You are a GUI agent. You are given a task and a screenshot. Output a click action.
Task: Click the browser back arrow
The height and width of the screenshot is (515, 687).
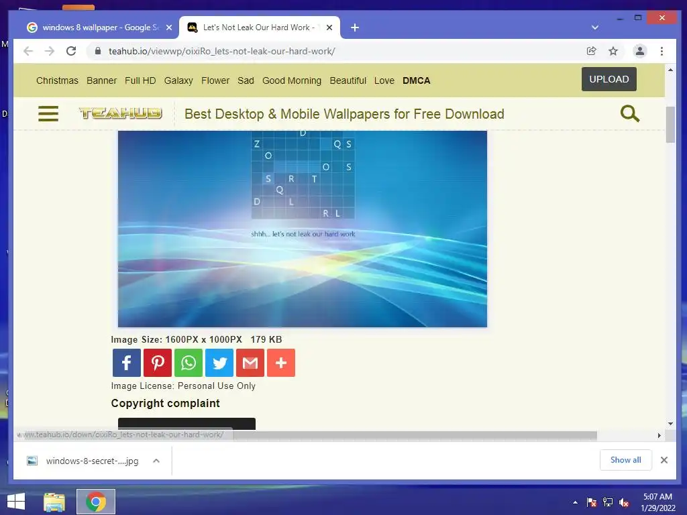(x=28, y=51)
